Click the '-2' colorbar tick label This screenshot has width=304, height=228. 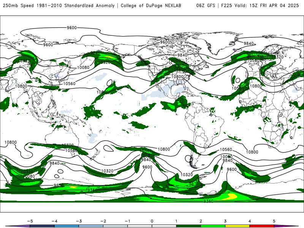tap(103, 221)
